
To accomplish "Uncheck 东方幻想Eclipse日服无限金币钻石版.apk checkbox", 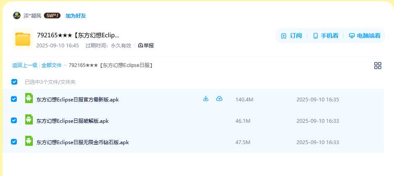I will 14,142.
